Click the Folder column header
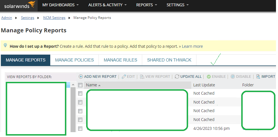 tap(248, 85)
